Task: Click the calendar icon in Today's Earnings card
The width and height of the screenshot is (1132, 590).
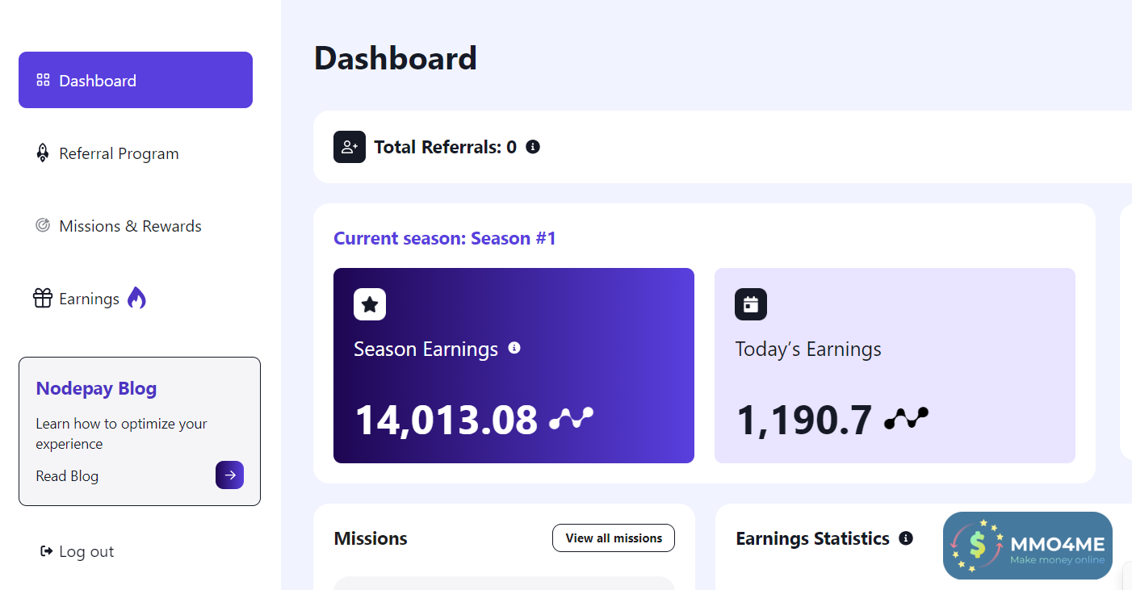Action: pos(751,304)
